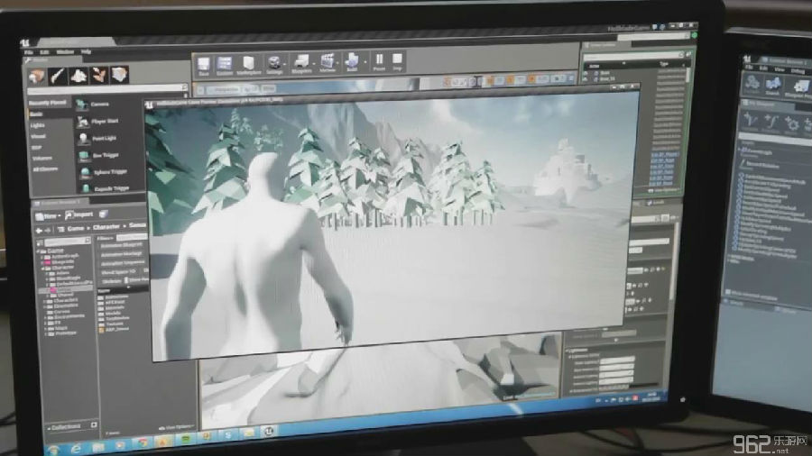Open the Matinee toolbar button
812x456 pixels.
(x=328, y=64)
